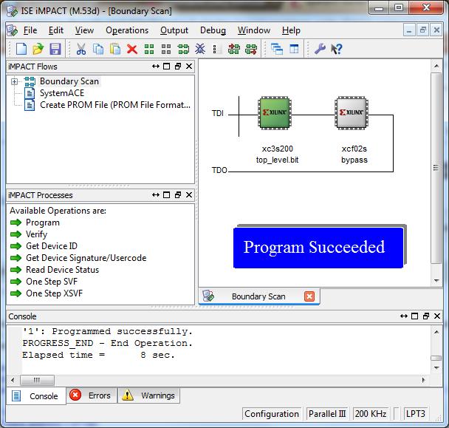Select the green xc3s200 chip in chain
Image resolution: width=449 pixels, height=428 pixels.
click(x=275, y=113)
